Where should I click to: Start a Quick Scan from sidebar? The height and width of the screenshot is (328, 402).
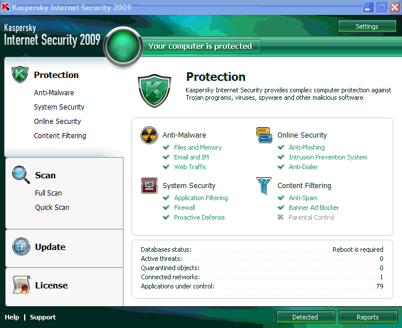click(x=52, y=207)
